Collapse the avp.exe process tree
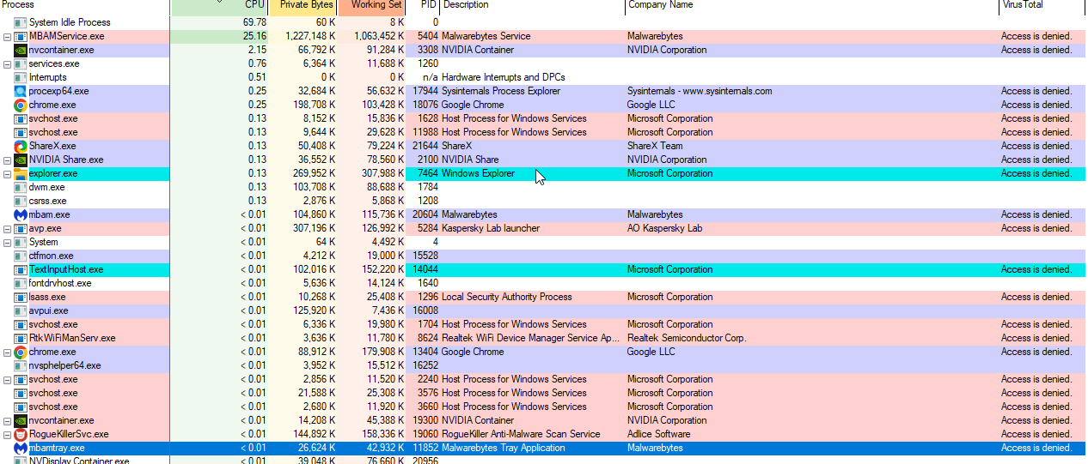This screenshot has height=464, width=1088. pos(7,228)
